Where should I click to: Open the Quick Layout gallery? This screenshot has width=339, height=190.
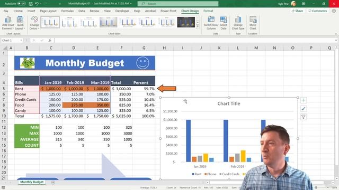tap(20, 23)
